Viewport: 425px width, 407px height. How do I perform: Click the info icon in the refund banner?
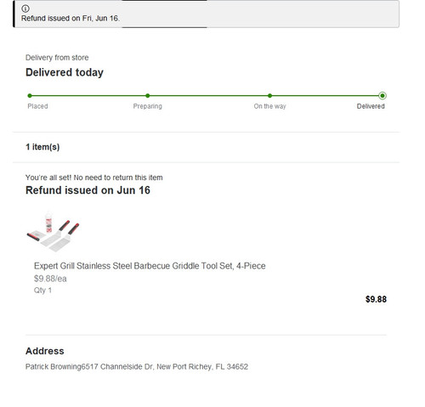(25, 8)
